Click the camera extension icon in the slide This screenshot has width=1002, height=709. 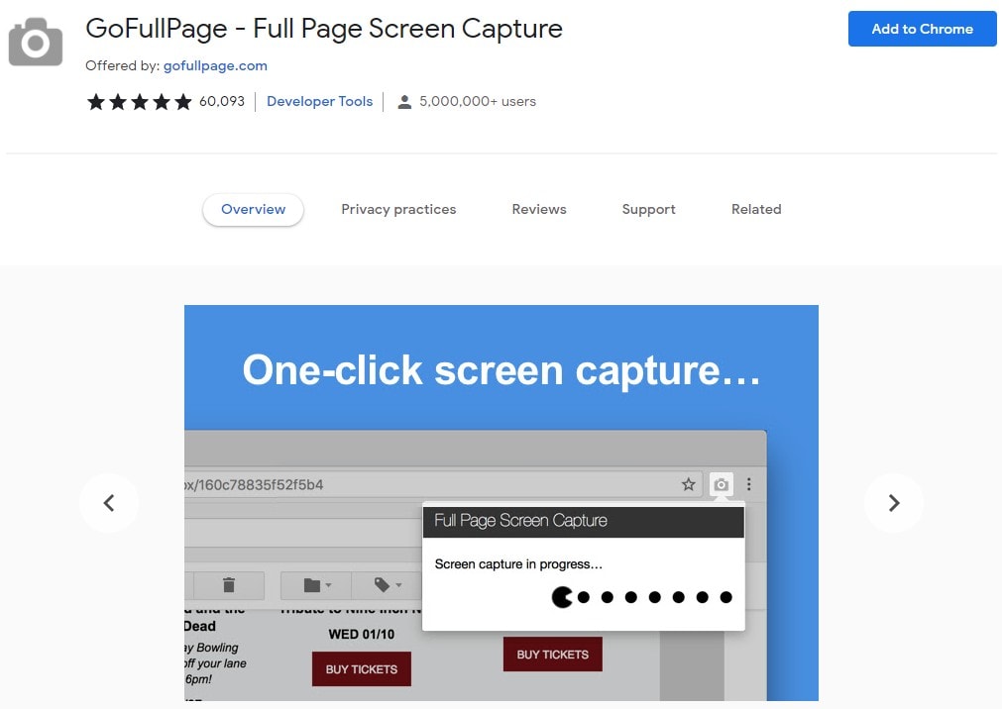721,485
